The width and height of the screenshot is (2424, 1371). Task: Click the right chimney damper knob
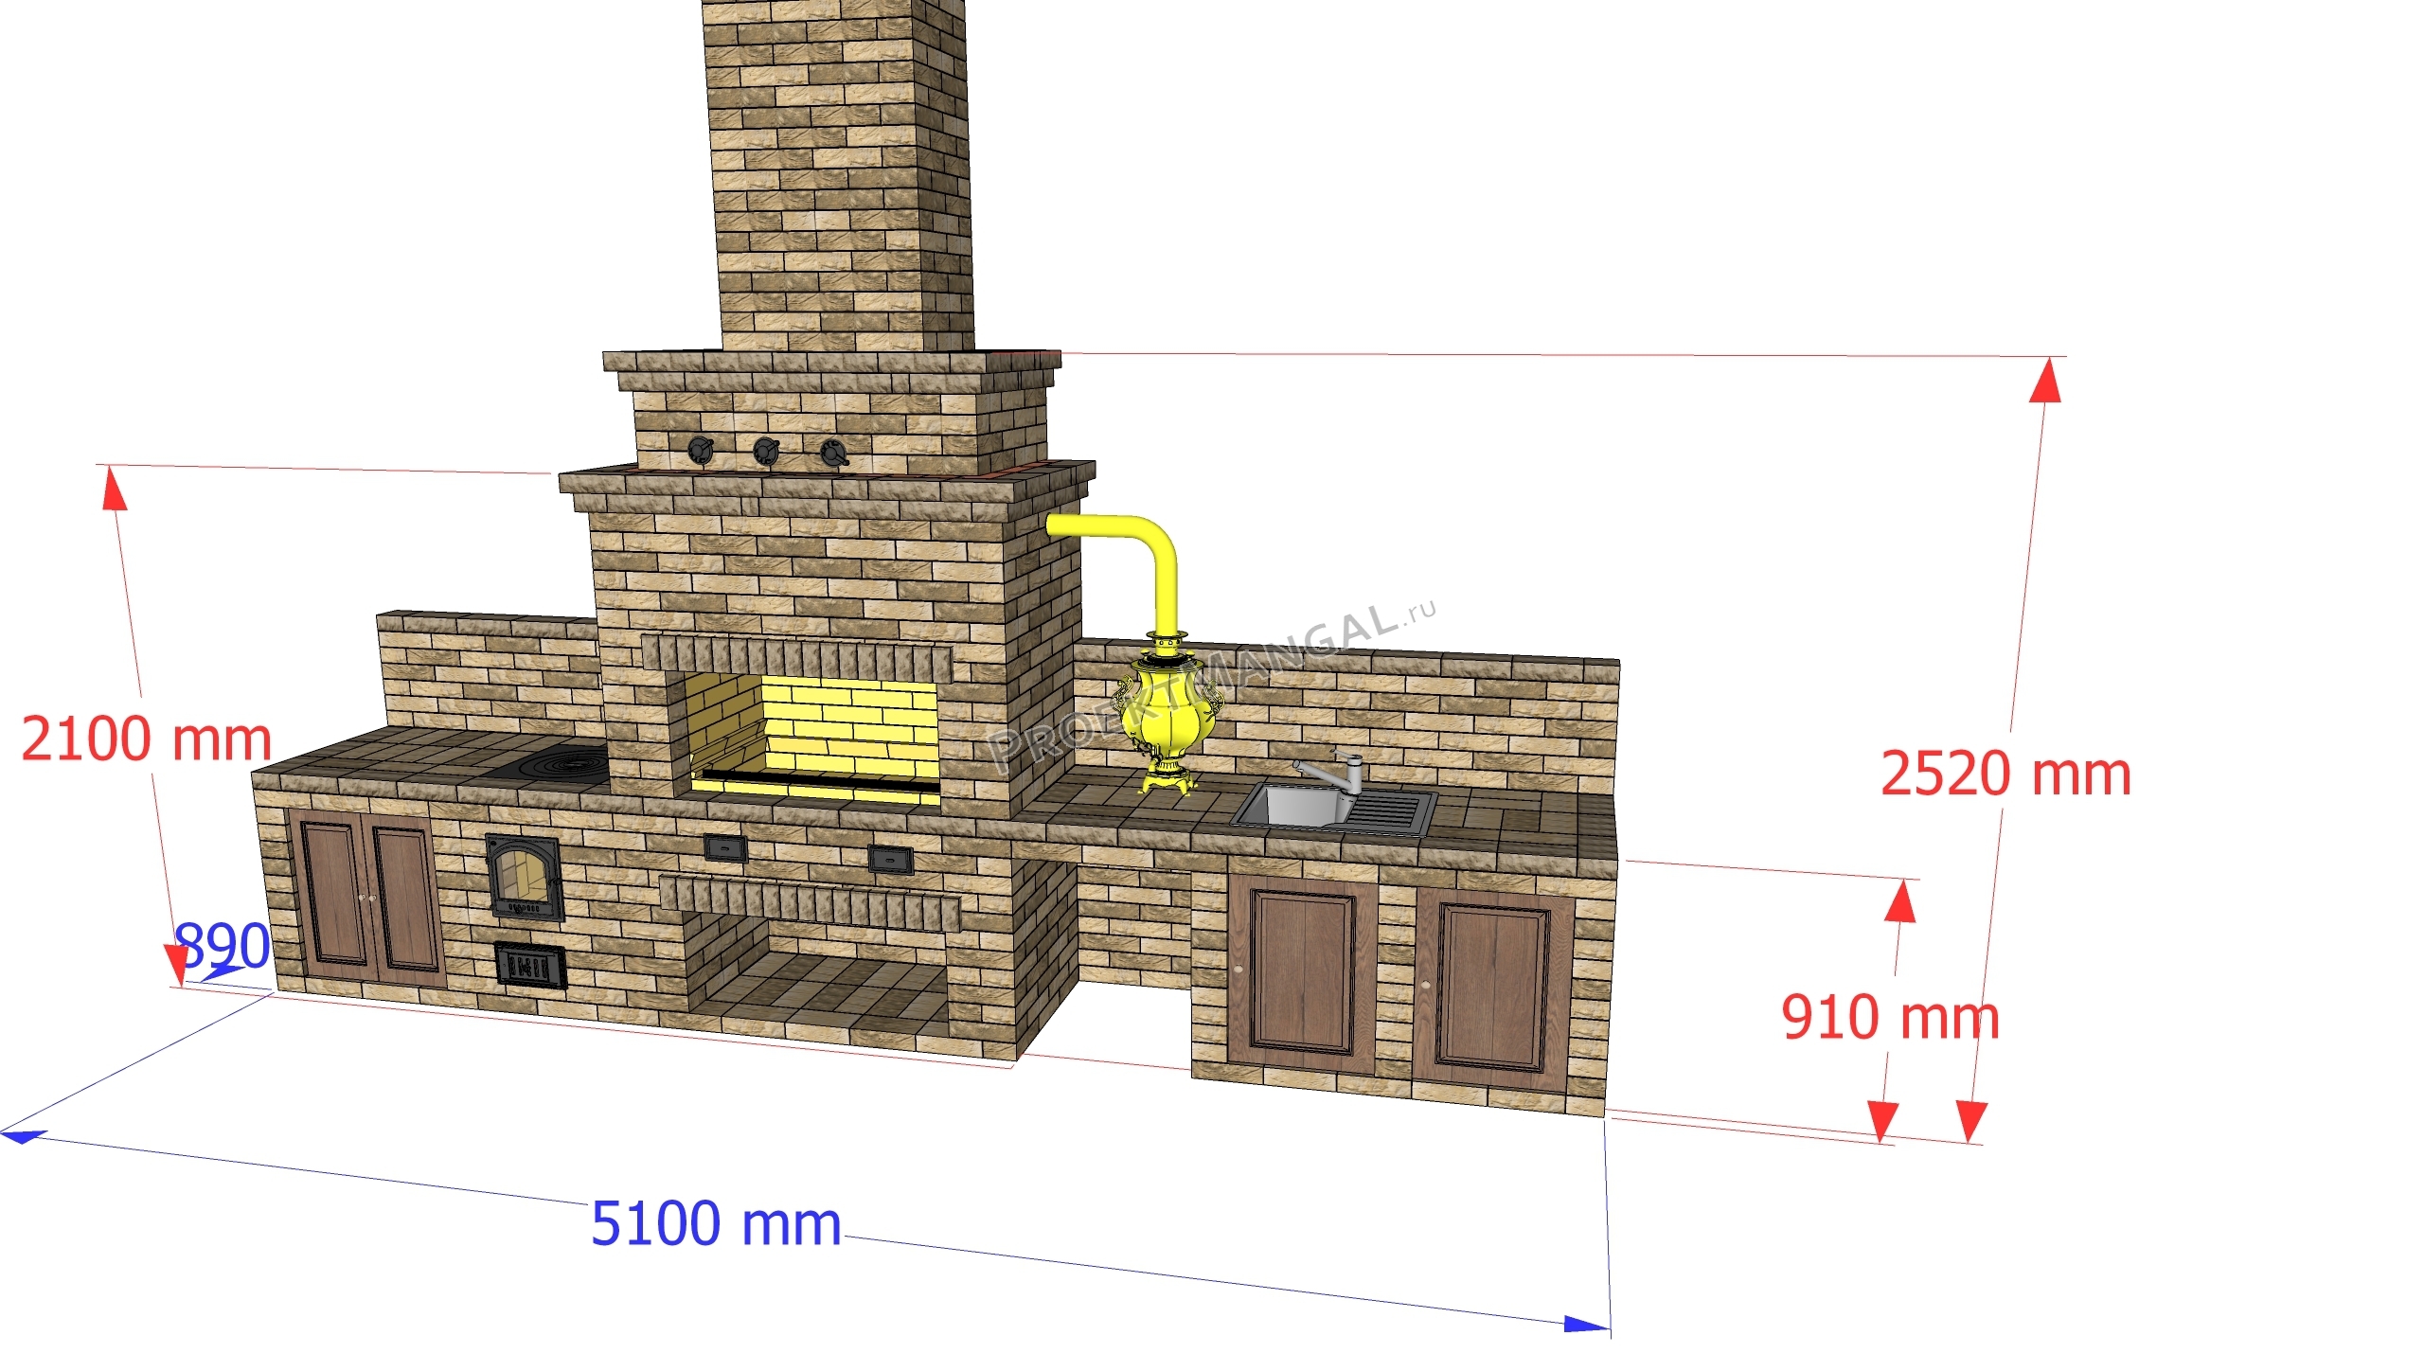833,453
